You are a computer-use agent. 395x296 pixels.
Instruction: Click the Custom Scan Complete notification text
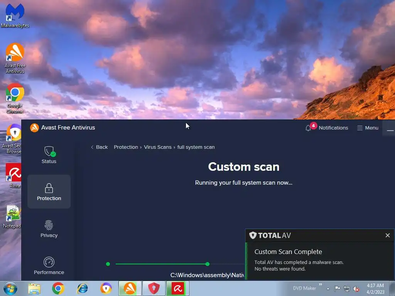[x=288, y=252]
